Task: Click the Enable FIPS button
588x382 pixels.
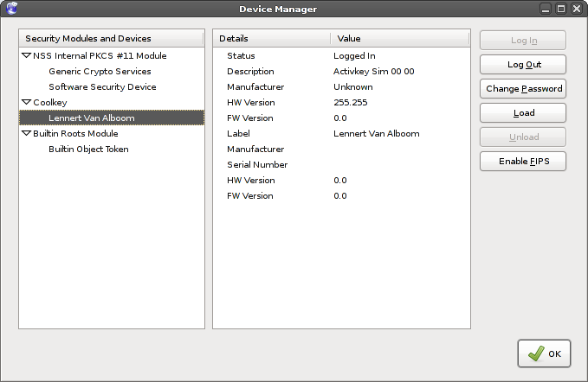Action: (523, 162)
